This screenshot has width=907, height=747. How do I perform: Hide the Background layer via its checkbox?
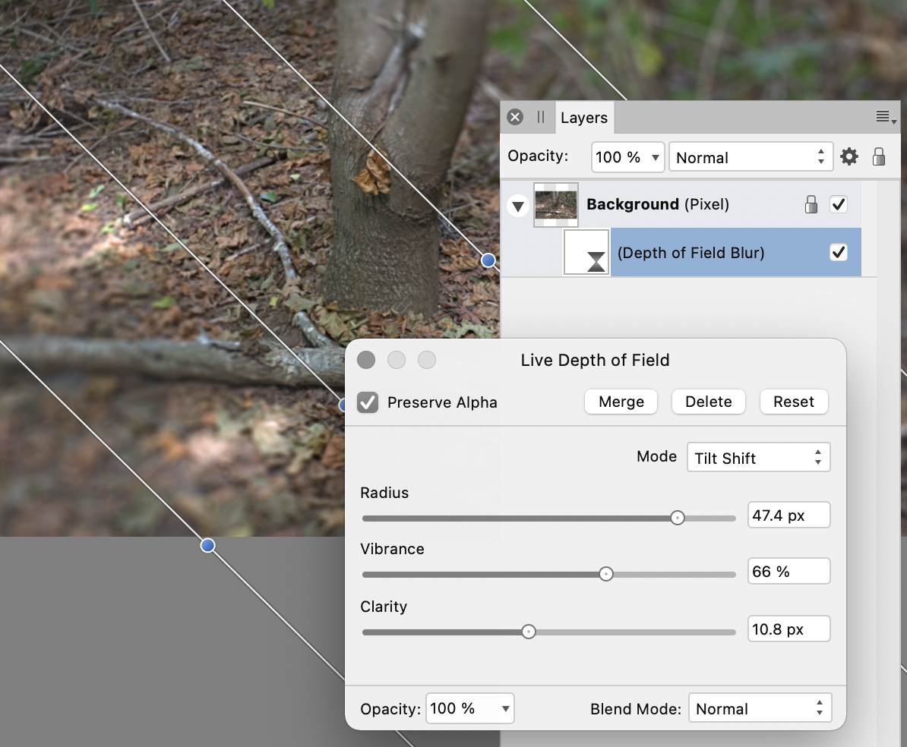coord(839,204)
